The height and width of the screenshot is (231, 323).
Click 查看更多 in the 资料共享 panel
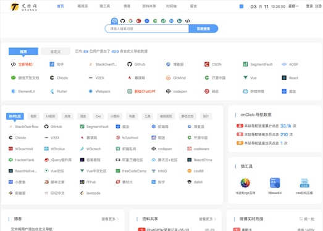tap(208, 219)
